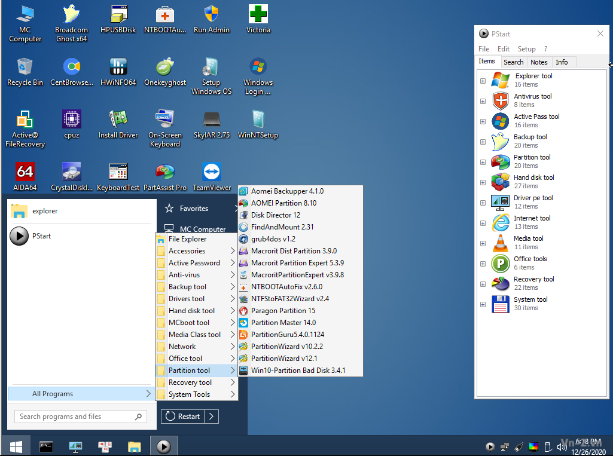Screen dimensions: 613x456
Task: Switch to Search tab in PStart
Action: (513, 62)
